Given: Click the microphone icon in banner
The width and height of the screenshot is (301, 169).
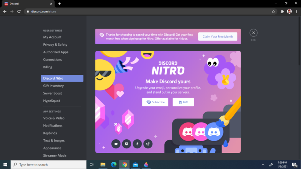Looking at the screenshot, I should point(137,144).
